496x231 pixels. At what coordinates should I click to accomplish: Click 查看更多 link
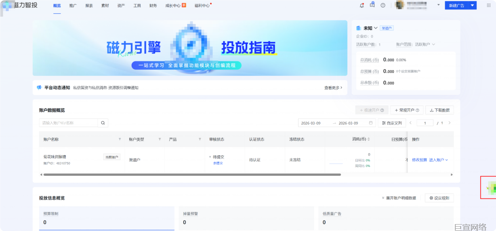pyautogui.click(x=333, y=87)
